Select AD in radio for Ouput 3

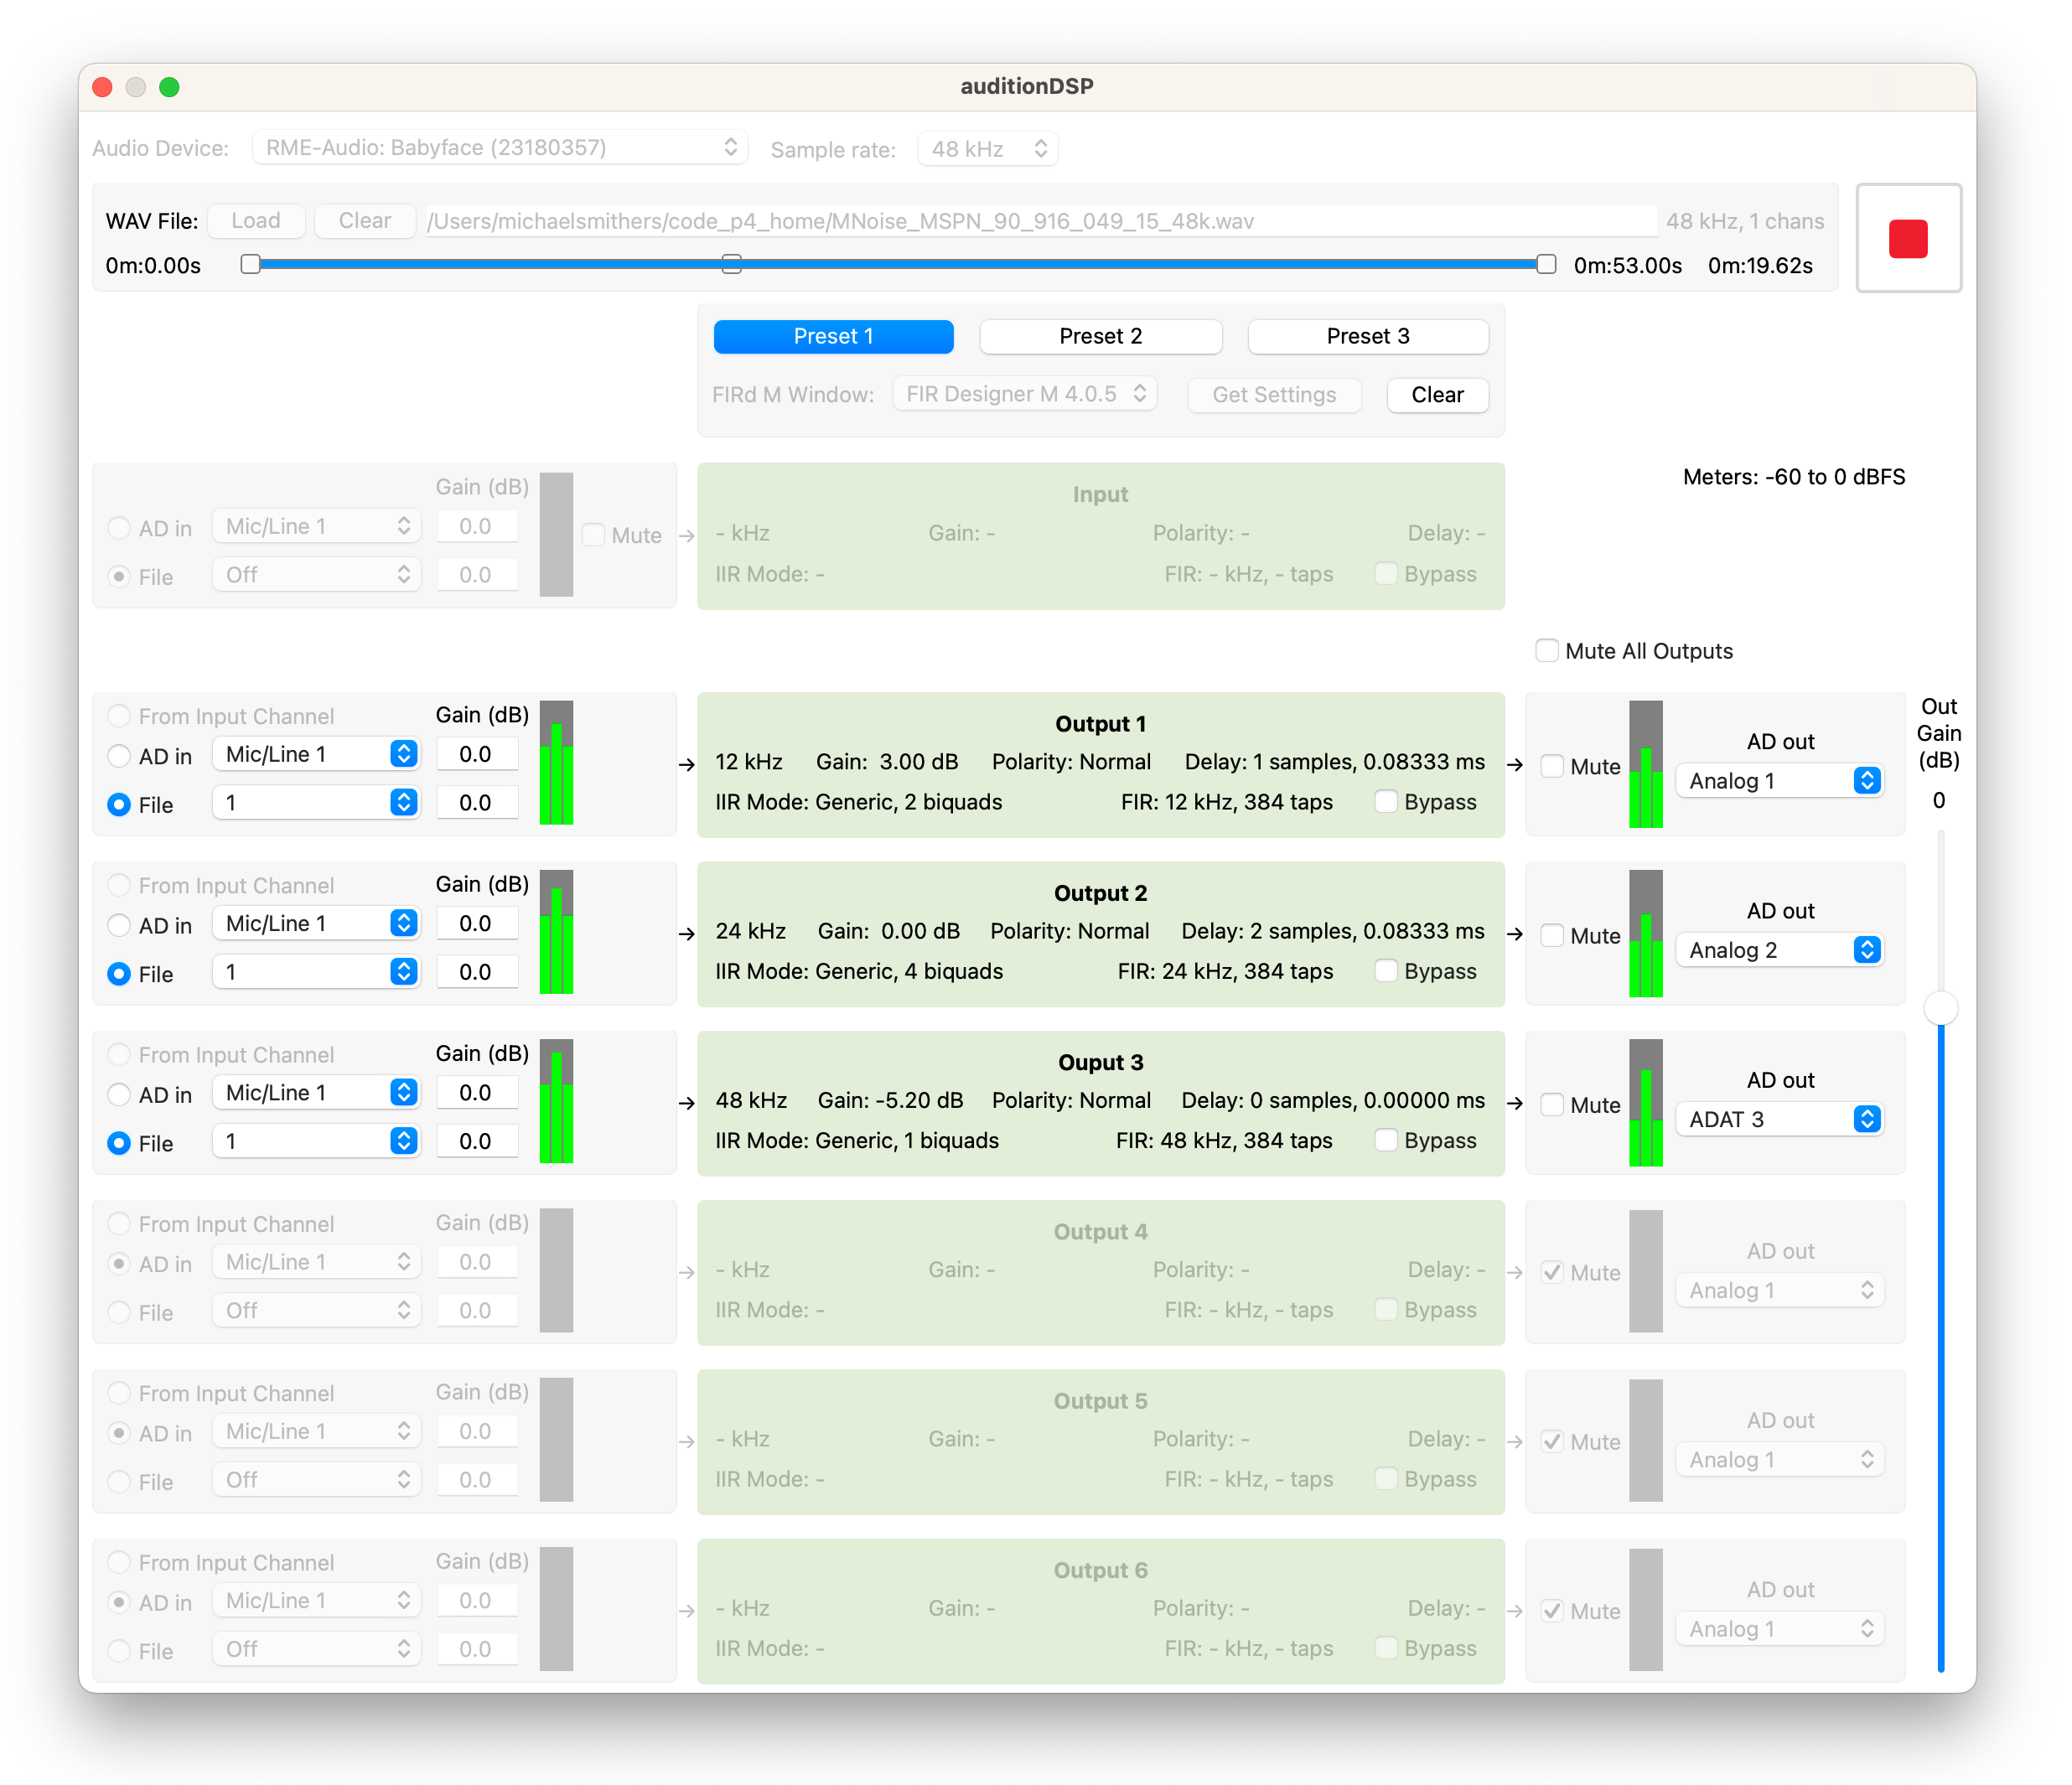[119, 1094]
